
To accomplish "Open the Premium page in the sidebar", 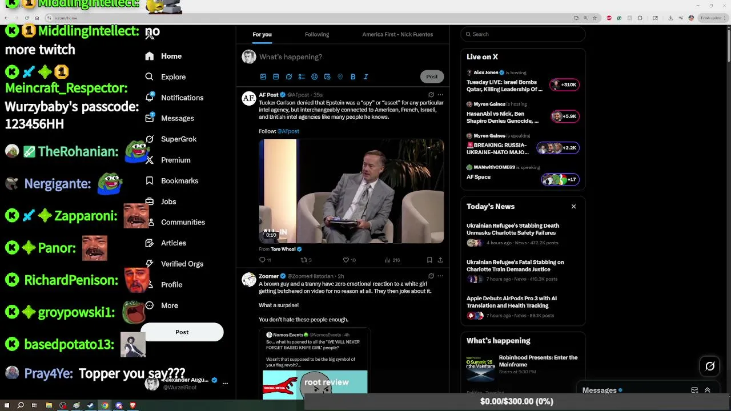I will pos(168,160).
